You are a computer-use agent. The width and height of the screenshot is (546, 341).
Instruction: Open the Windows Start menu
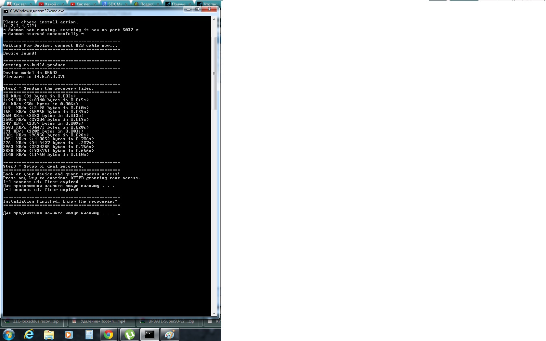(x=8, y=335)
